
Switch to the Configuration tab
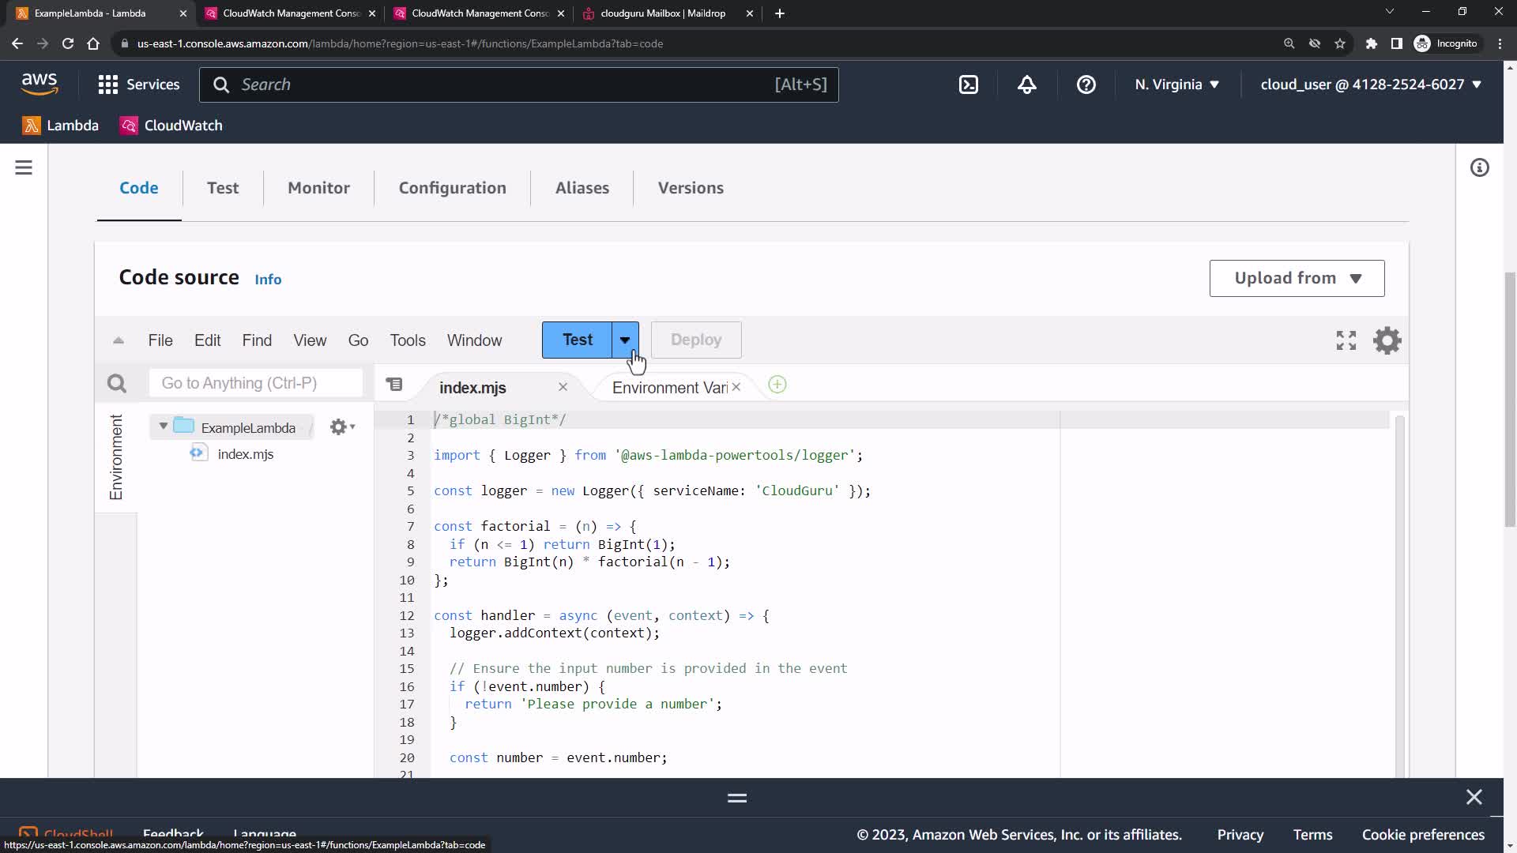coord(452,188)
